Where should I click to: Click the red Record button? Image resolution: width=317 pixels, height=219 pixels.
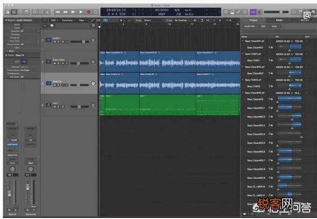(88, 12)
